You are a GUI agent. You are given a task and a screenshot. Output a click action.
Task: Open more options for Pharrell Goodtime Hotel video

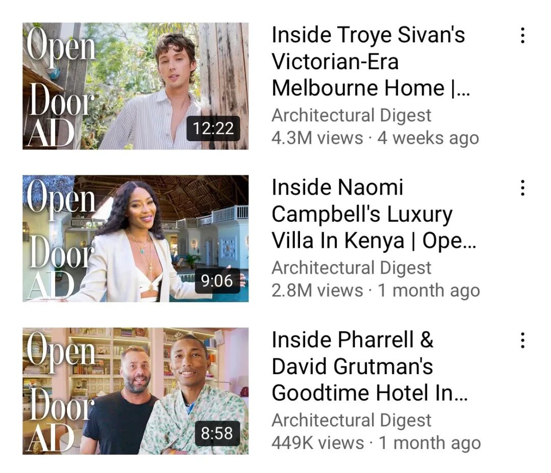522,340
